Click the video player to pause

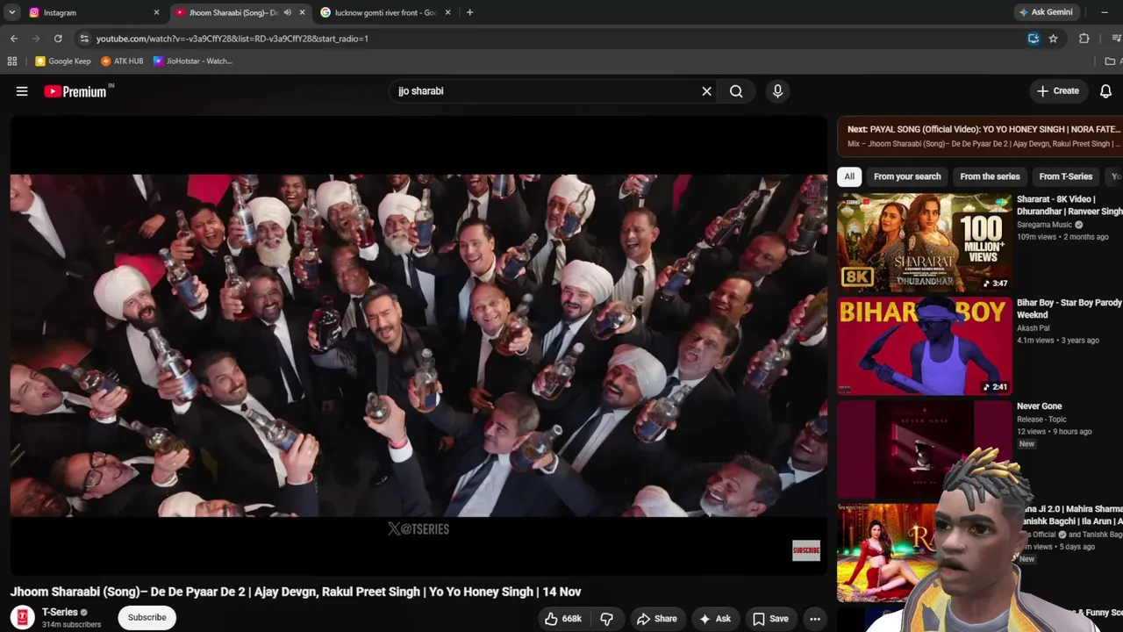[x=418, y=345]
